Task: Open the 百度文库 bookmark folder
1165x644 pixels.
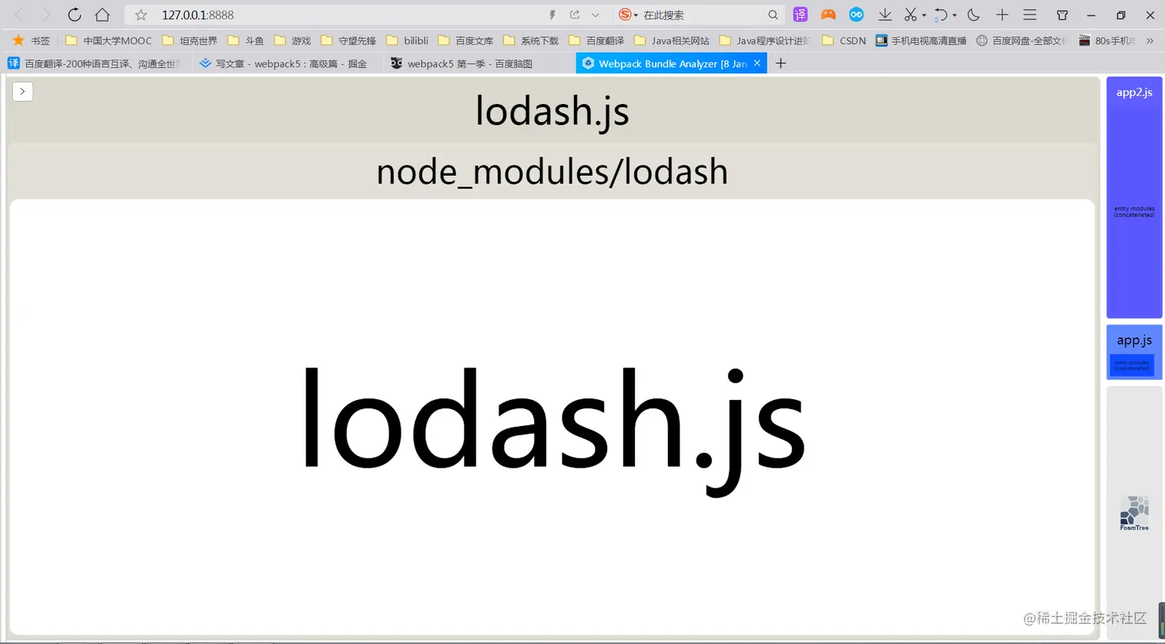Action: 465,40
